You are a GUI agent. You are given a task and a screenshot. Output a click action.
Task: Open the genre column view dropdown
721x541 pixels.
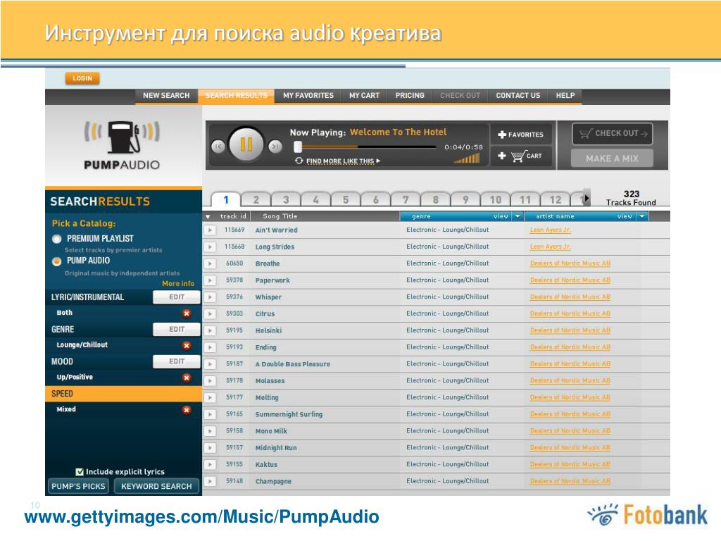pos(518,216)
